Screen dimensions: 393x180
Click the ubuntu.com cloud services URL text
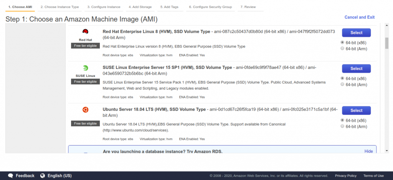(x=135, y=130)
